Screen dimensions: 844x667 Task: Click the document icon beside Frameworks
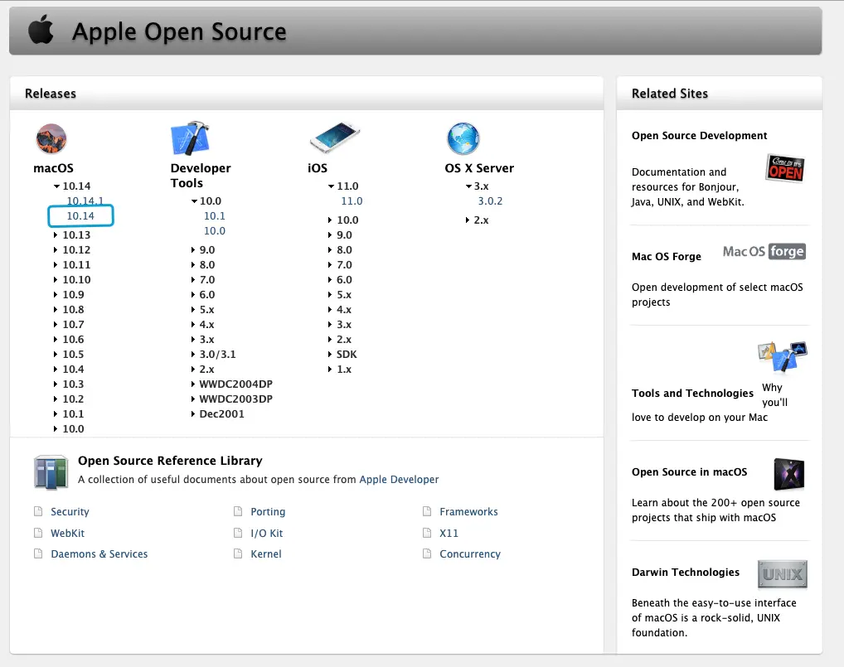427,511
